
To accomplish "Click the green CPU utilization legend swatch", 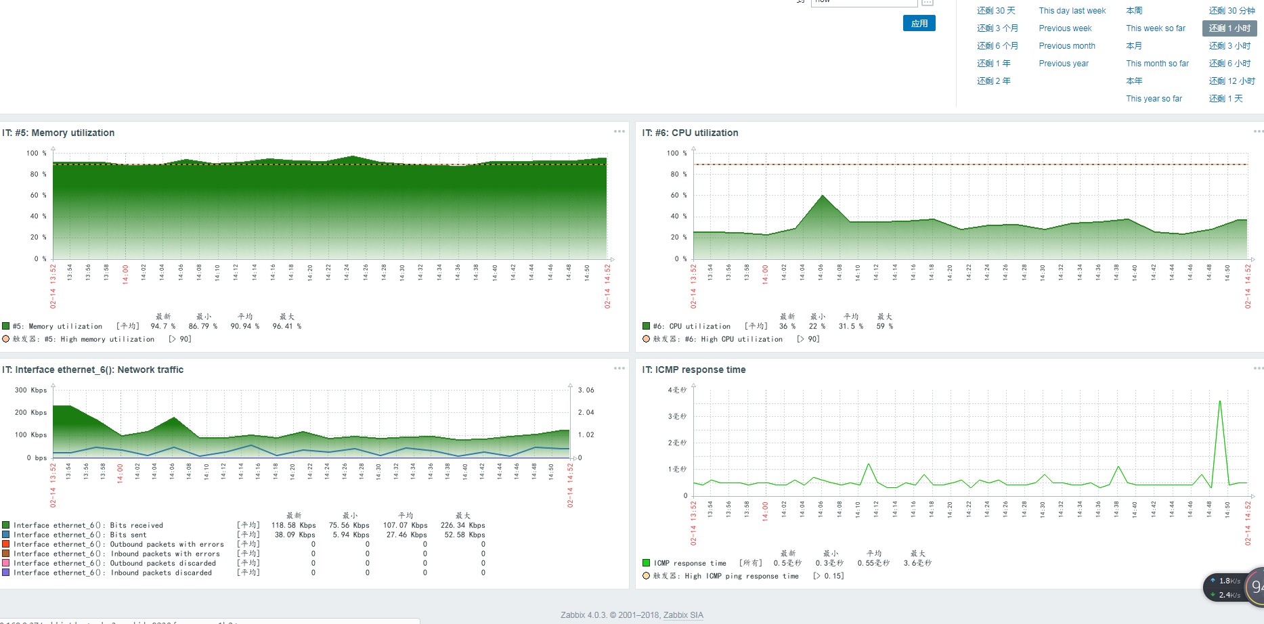I will point(646,326).
